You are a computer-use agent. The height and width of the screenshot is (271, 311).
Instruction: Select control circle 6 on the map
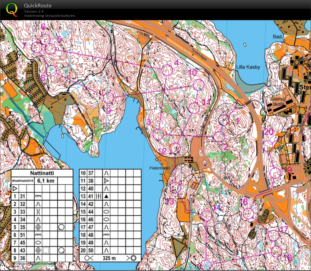(45, 39)
